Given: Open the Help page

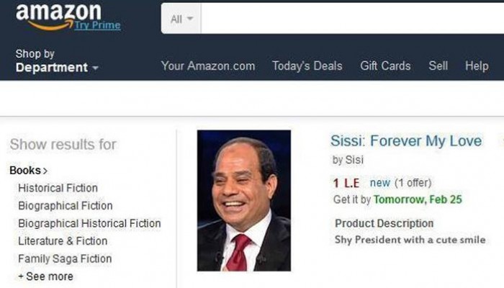Looking at the screenshot, I should (x=477, y=66).
